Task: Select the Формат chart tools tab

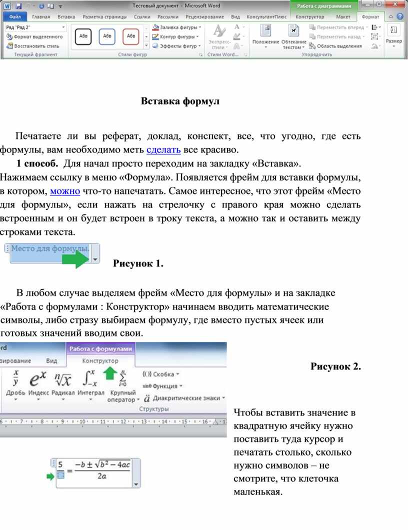Action: click(x=370, y=16)
